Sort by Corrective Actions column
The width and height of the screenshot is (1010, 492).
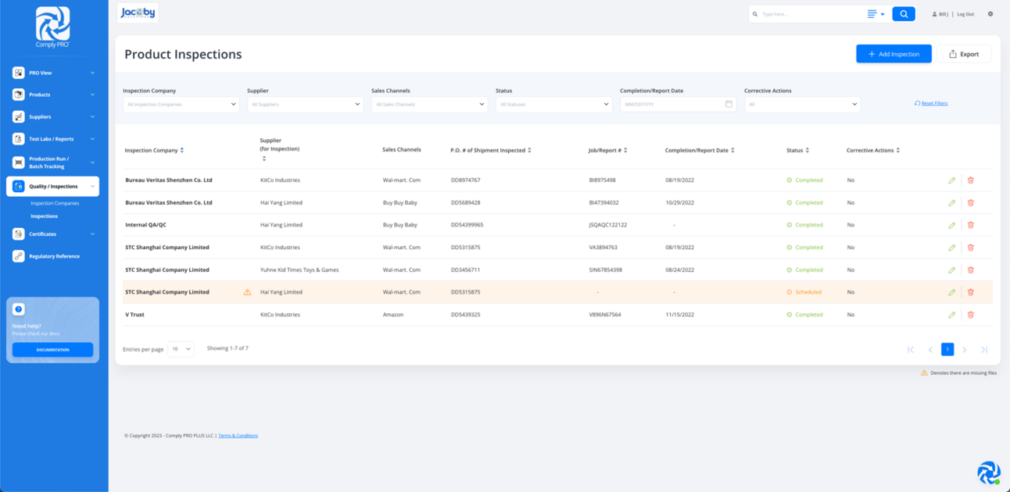point(898,150)
